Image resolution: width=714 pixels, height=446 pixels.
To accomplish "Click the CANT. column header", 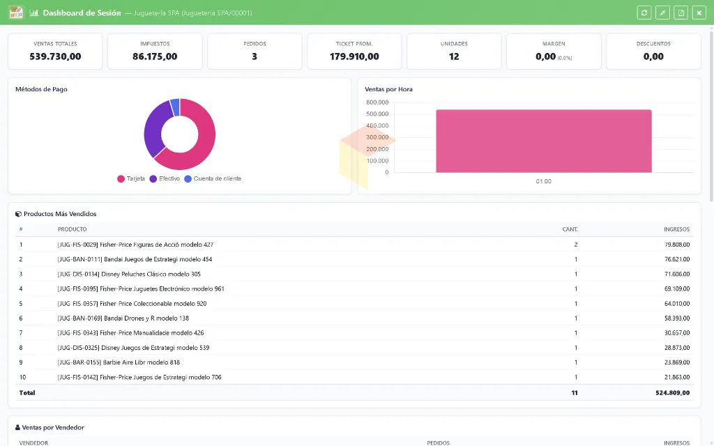I will (570, 229).
